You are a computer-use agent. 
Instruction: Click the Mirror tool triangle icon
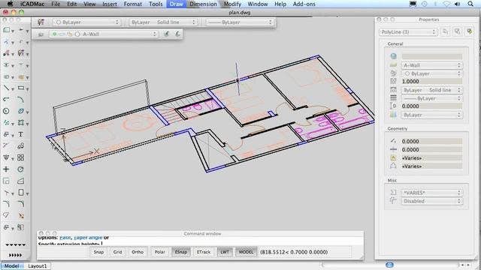click(6, 157)
